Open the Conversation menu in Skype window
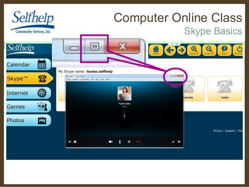 click(x=85, y=79)
